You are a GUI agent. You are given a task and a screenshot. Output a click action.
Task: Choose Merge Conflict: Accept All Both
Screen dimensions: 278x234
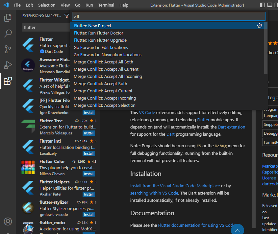point(167,62)
